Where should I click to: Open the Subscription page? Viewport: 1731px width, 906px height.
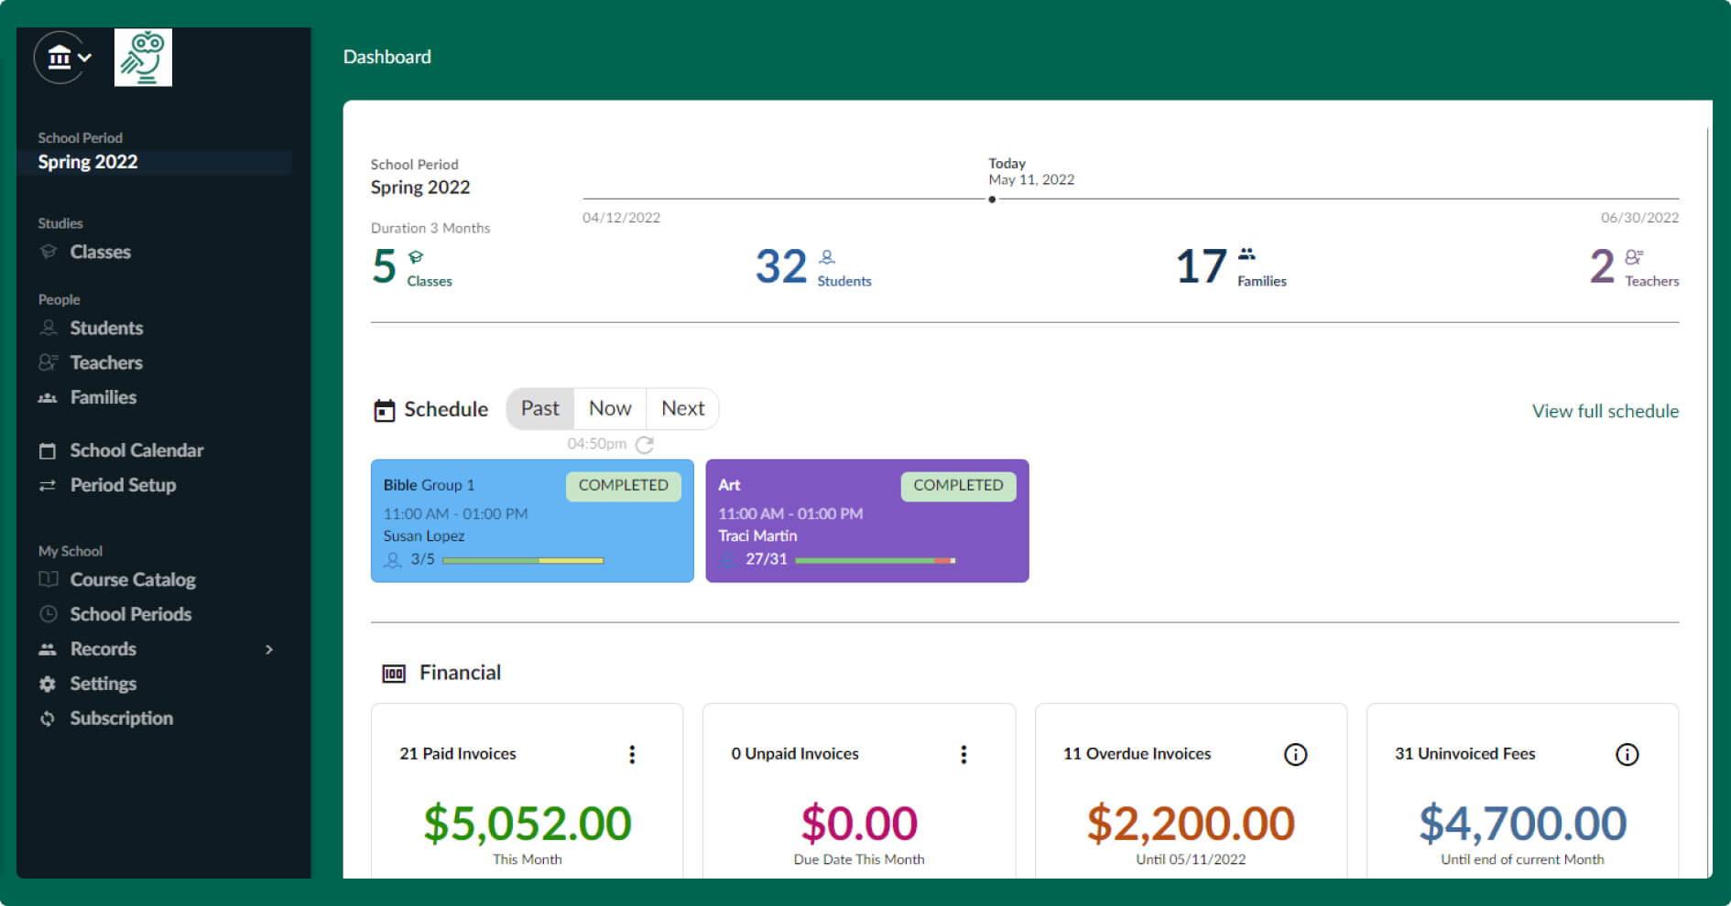[121, 718]
